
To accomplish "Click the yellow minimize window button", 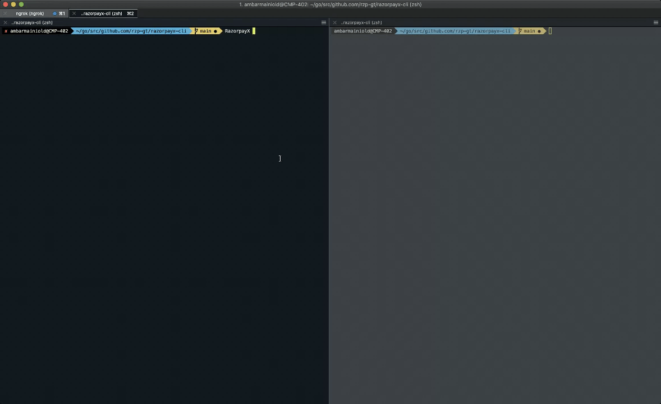I will (13, 4).
